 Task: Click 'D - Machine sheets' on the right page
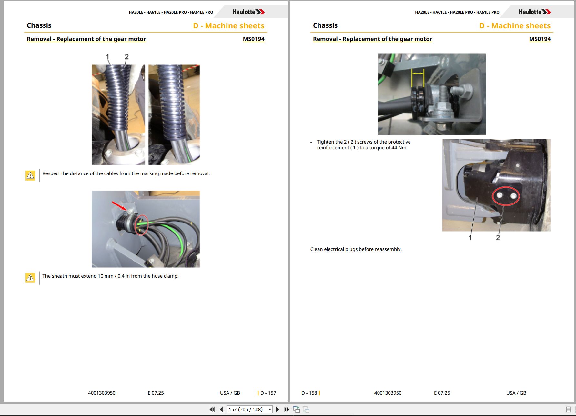pyautogui.click(x=515, y=26)
